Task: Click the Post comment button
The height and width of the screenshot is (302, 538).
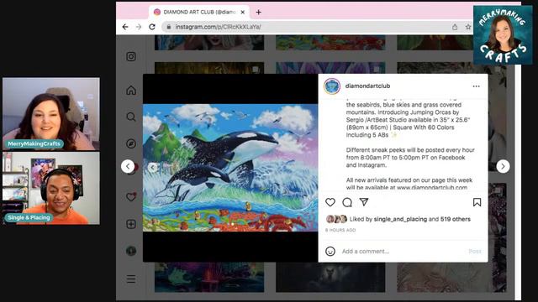Action: (x=475, y=252)
